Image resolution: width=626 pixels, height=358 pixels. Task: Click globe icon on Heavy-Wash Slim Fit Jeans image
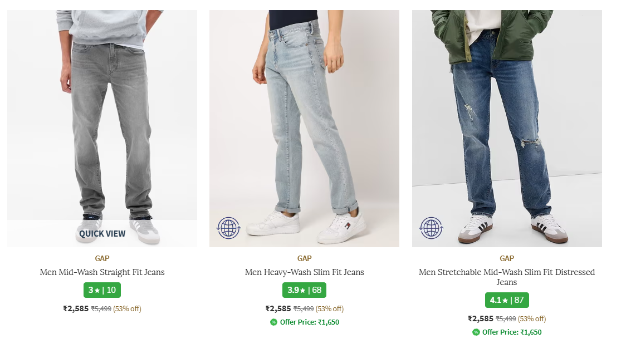point(228,228)
